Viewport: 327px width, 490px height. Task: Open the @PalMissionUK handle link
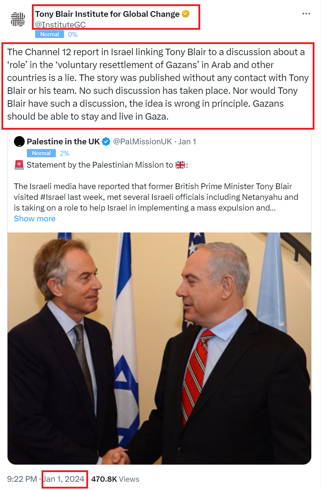tap(143, 141)
